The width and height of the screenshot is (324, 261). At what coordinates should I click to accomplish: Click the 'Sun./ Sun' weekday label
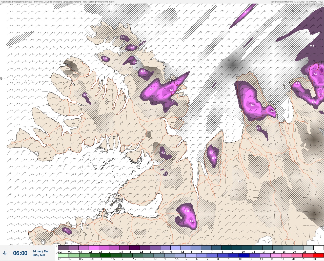click(39, 255)
